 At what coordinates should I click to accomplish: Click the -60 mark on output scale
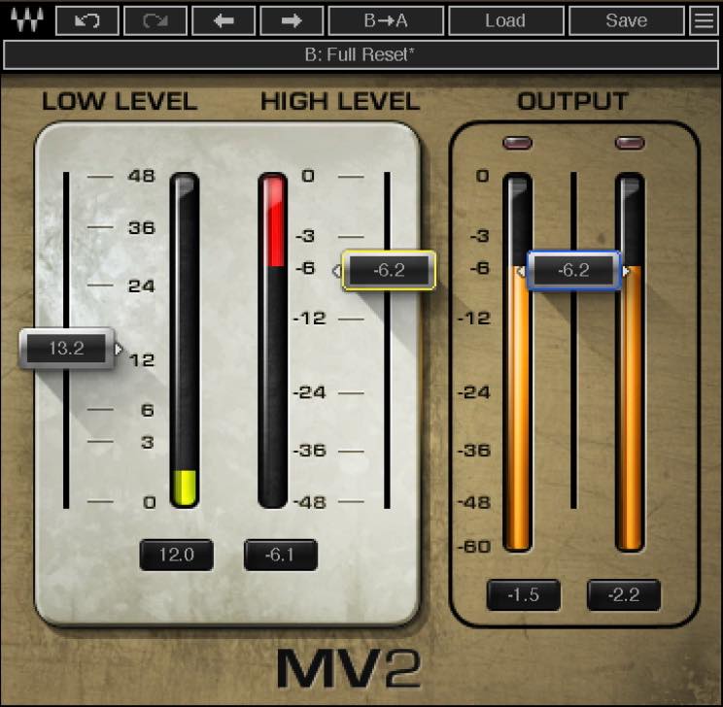(474, 547)
